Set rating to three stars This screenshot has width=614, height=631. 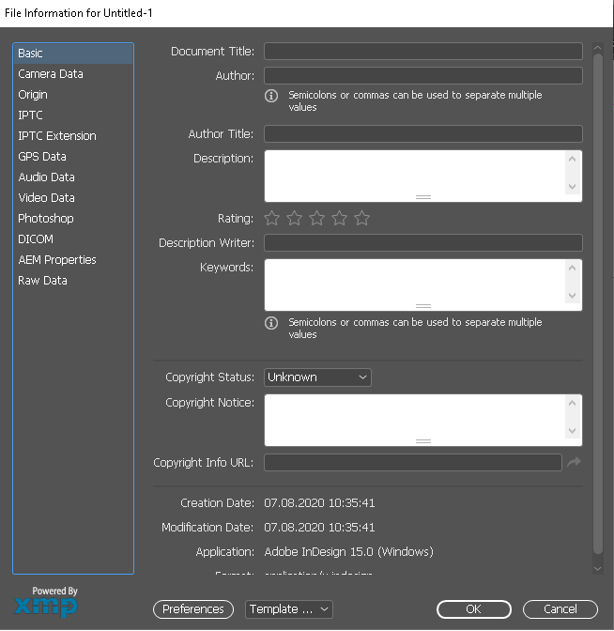(x=317, y=218)
